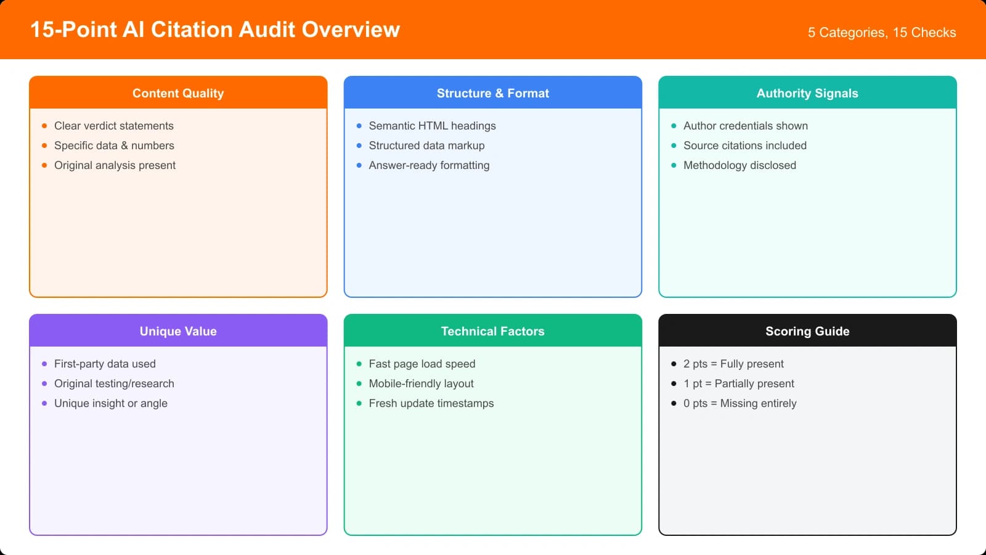The height and width of the screenshot is (555, 986).
Task: Select 'Specific data & numbers' item
Action: click(x=113, y=146)
